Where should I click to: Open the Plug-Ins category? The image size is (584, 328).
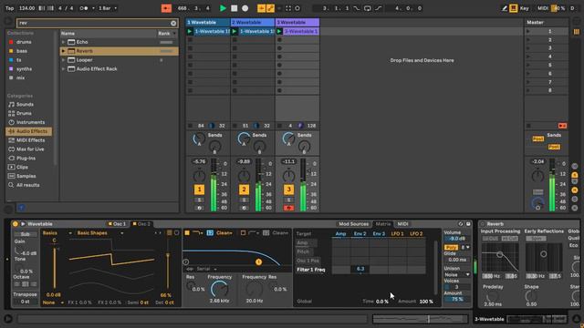click(x=26, y=158)
